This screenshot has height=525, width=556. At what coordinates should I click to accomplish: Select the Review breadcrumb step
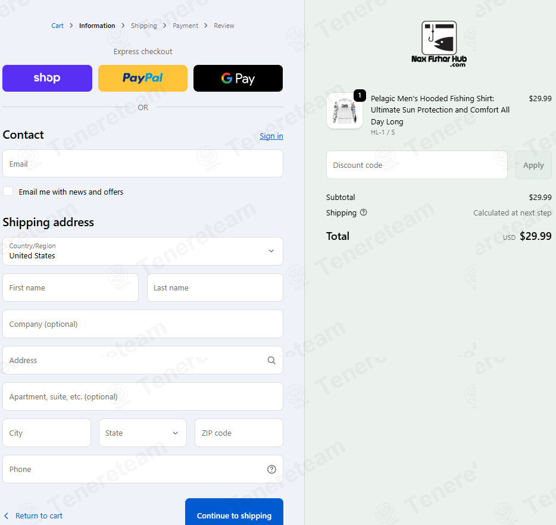pyautogui.click(x=224, y=26)
